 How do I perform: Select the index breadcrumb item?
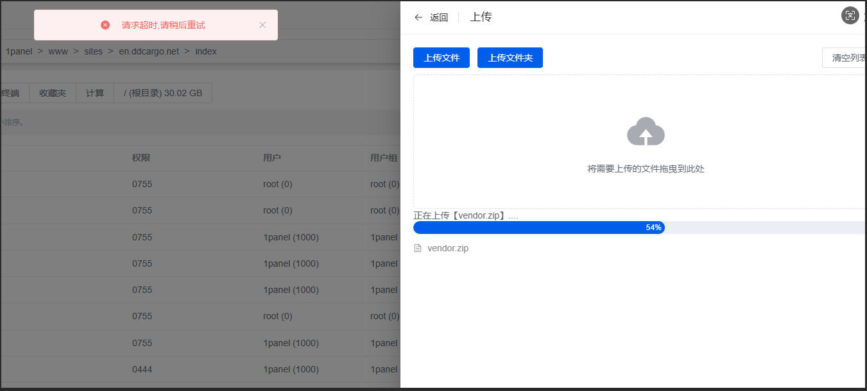206,51
